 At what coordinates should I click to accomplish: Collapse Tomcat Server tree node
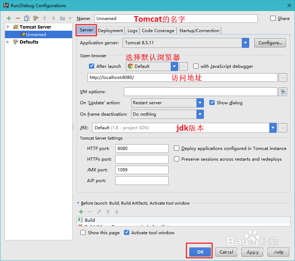(8, 27)
